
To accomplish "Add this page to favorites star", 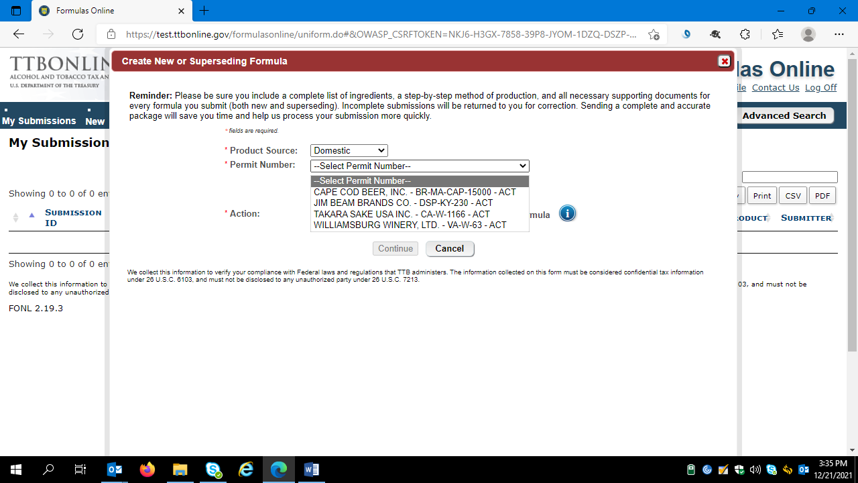I will pos(654,34).
